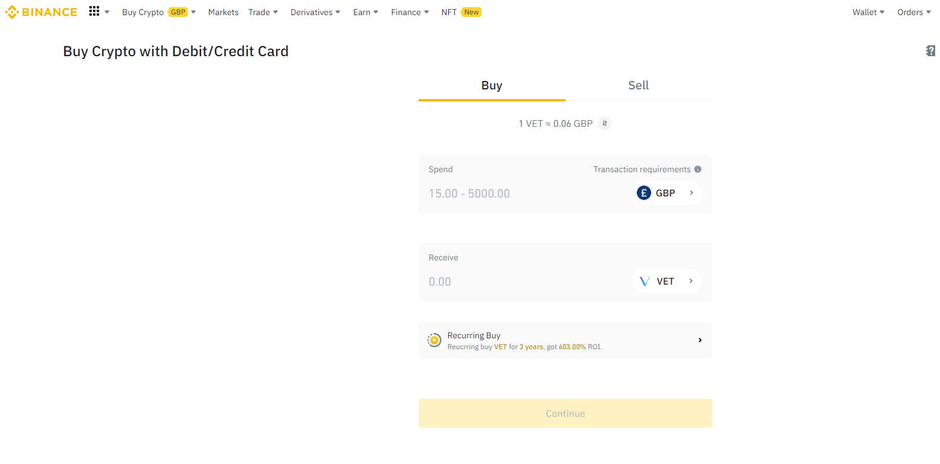The width and height of the screenshot is (940, 464).
Task: Expand the Buy Crypto menu
Action: coord(159,12)
